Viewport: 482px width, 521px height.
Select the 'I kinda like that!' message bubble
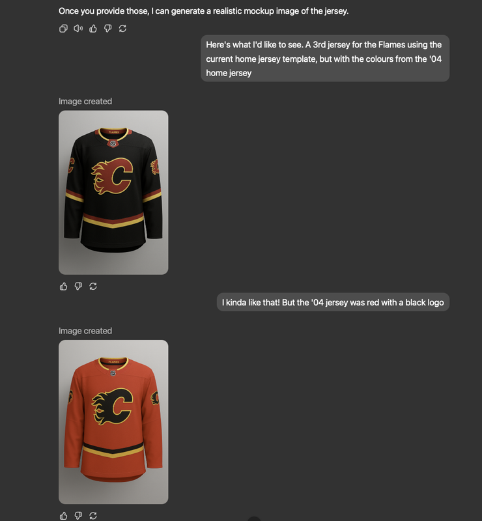333,302
